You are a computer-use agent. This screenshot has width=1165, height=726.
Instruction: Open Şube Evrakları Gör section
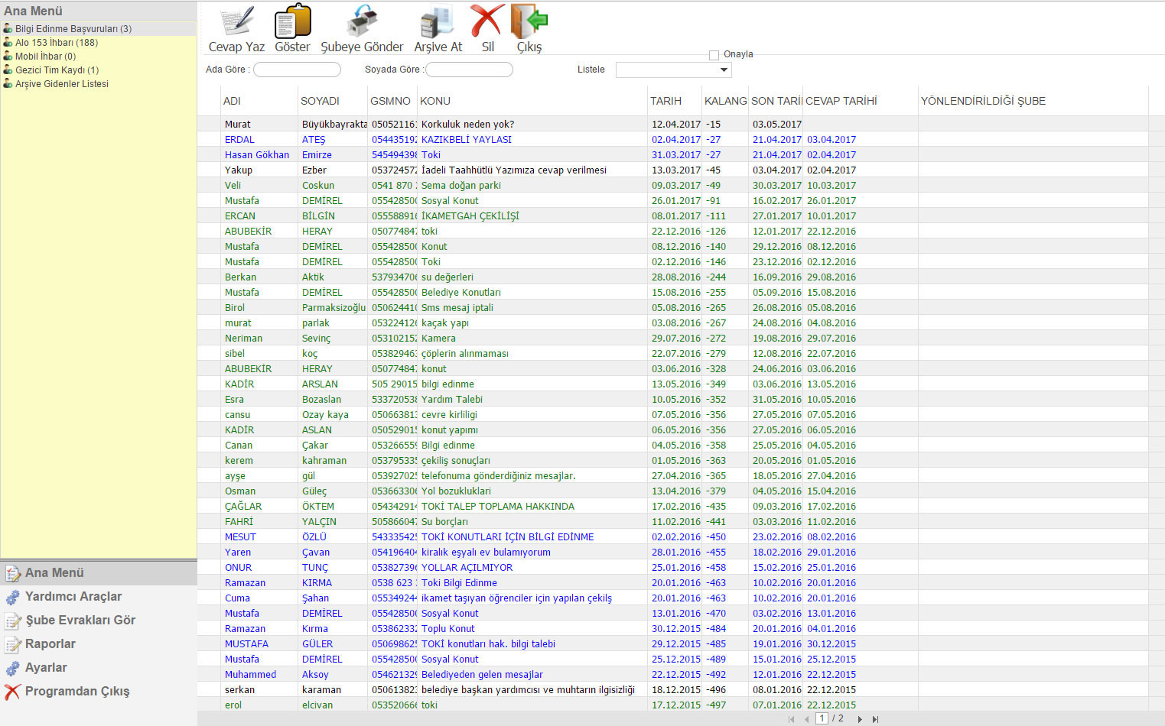(x=99, y=621)
